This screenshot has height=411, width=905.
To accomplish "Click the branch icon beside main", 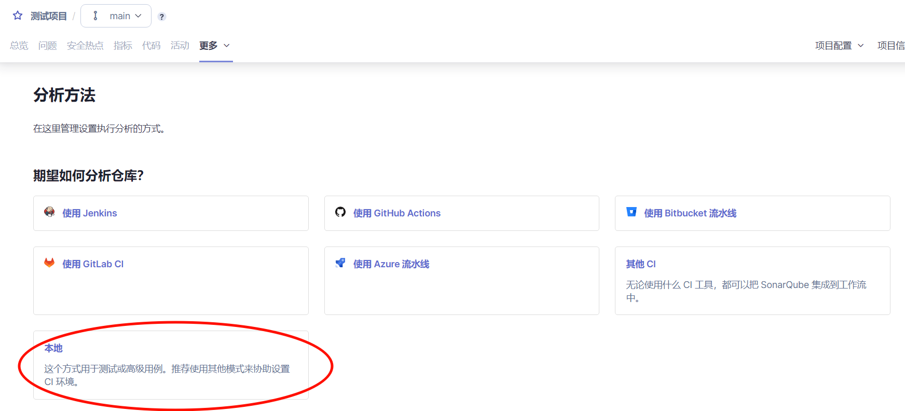I will (95, 16).
